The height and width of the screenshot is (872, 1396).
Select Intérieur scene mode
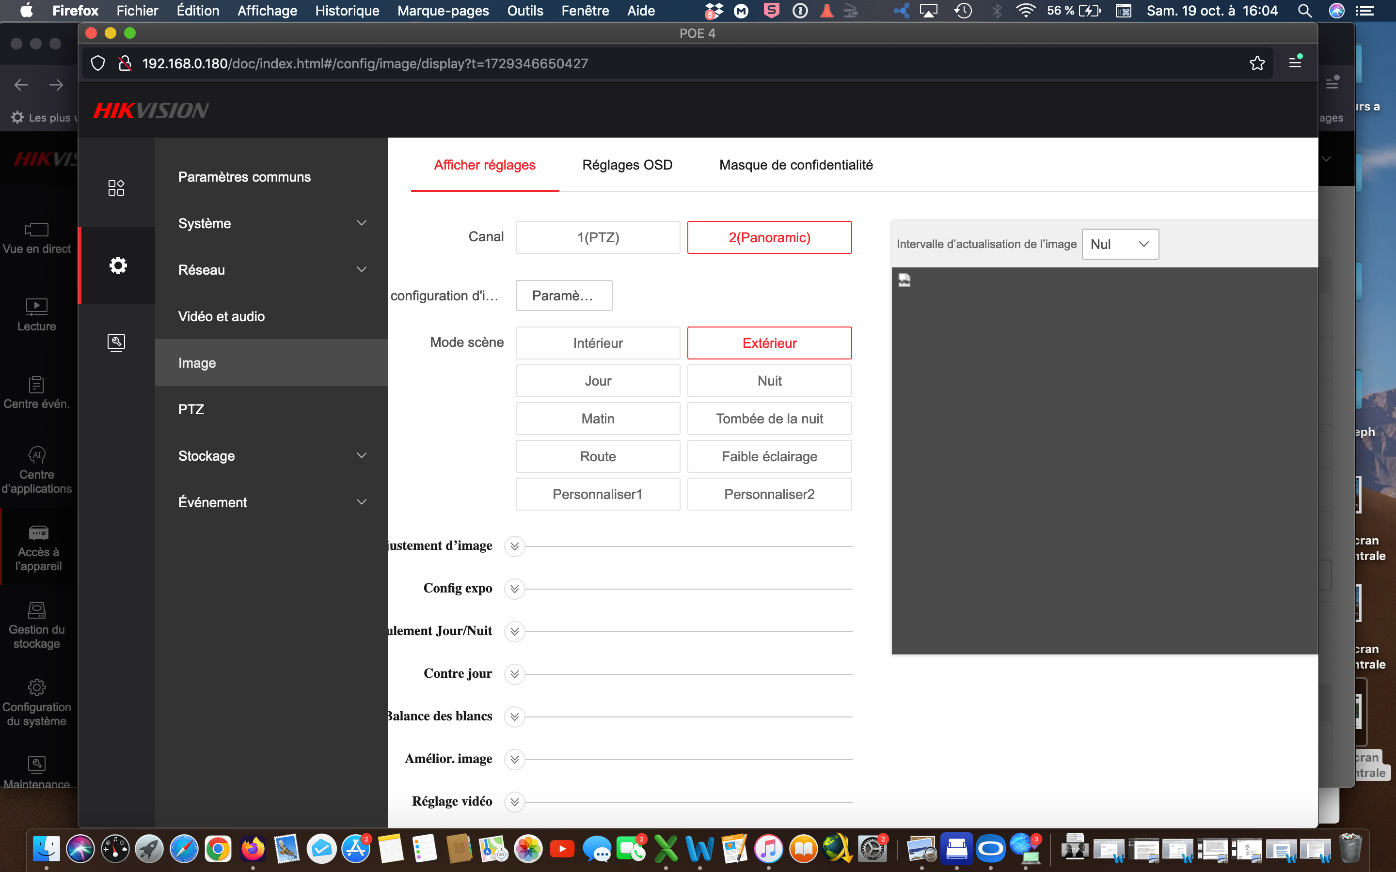[598, 343]
